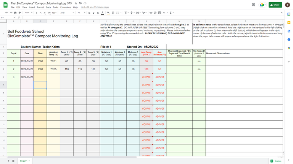Open more number formats 123 dropdown

click(x=55, y=13)
